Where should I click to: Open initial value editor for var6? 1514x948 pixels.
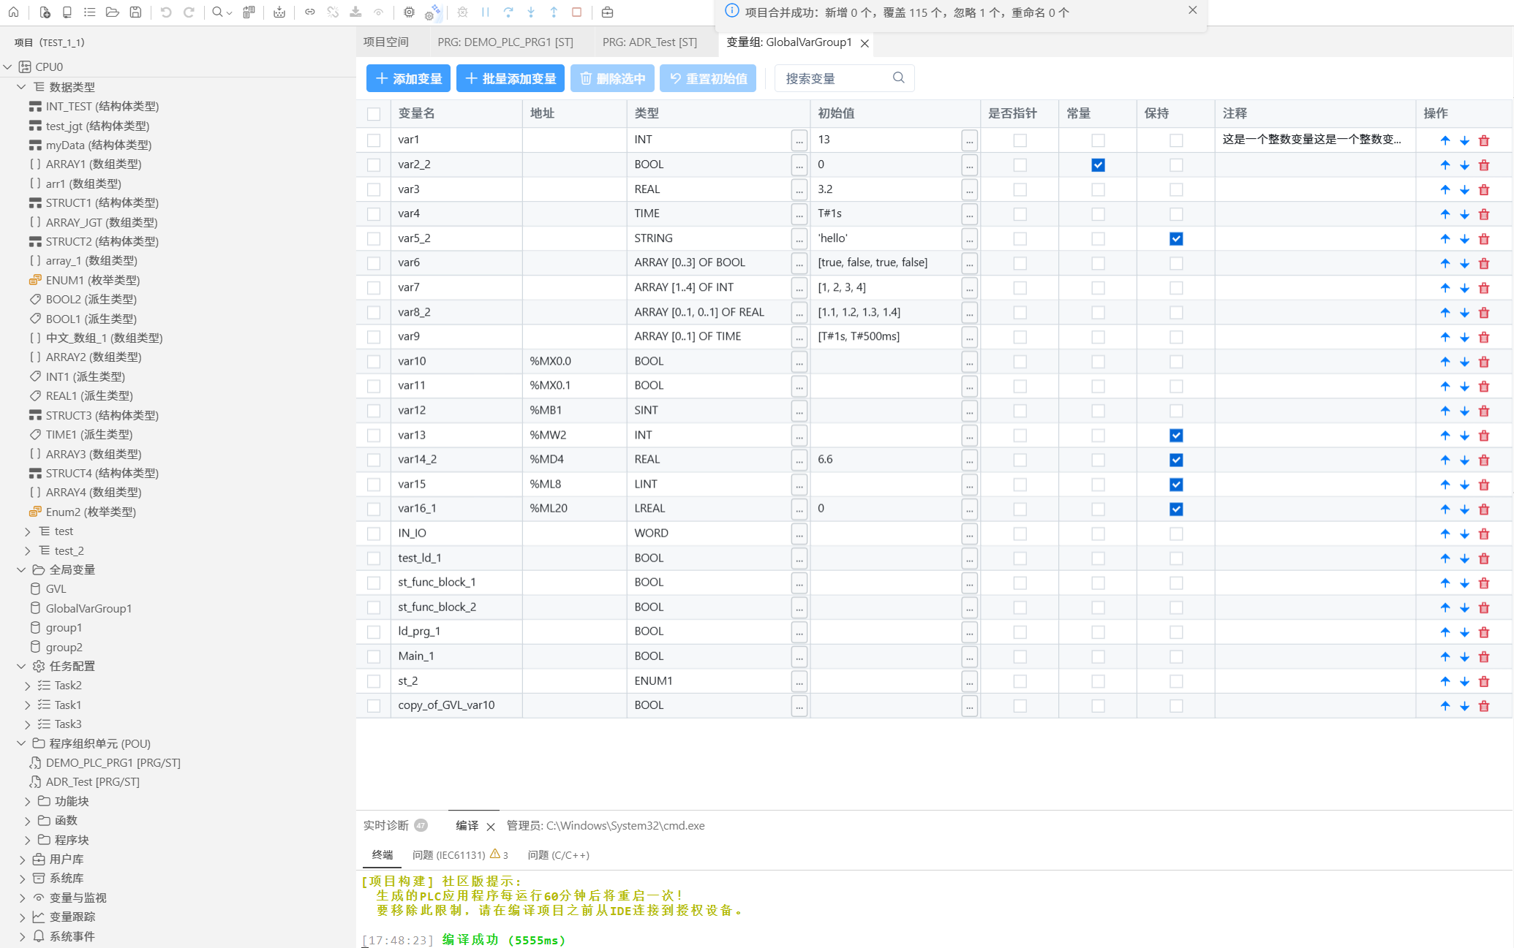click(x=969, y=262)
